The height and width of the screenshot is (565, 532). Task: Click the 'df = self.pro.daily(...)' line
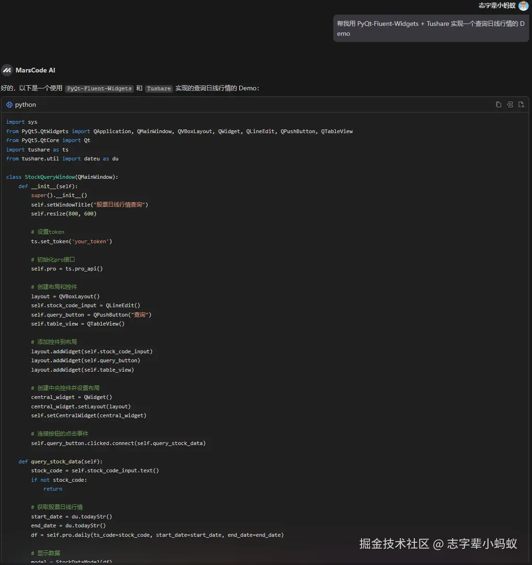click(x=157, y=535)
